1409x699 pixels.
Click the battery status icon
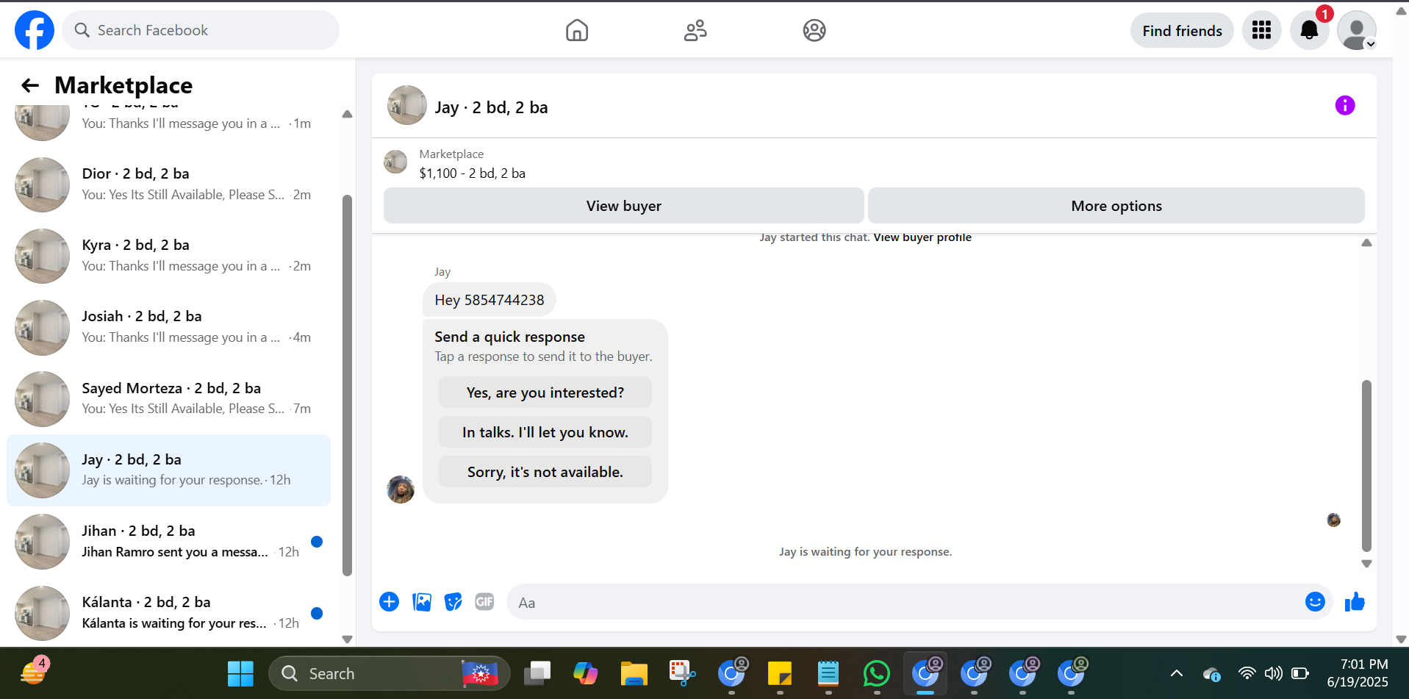point(1300,673)
